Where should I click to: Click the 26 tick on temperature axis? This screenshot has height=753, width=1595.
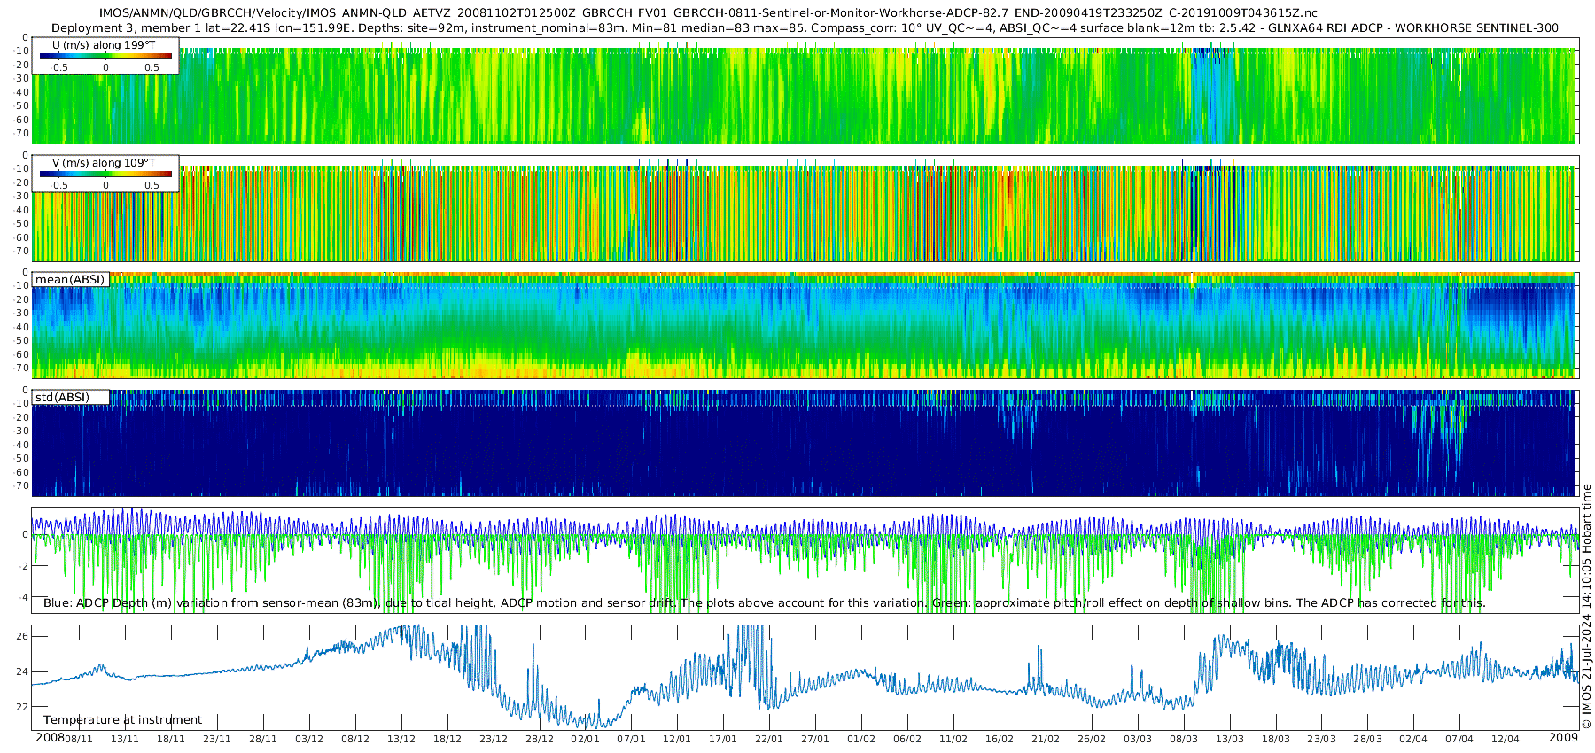[22, 636]
